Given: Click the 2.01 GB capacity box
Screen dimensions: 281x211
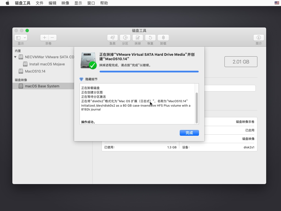Looking at the screenshot, I should tap(241, 62).
